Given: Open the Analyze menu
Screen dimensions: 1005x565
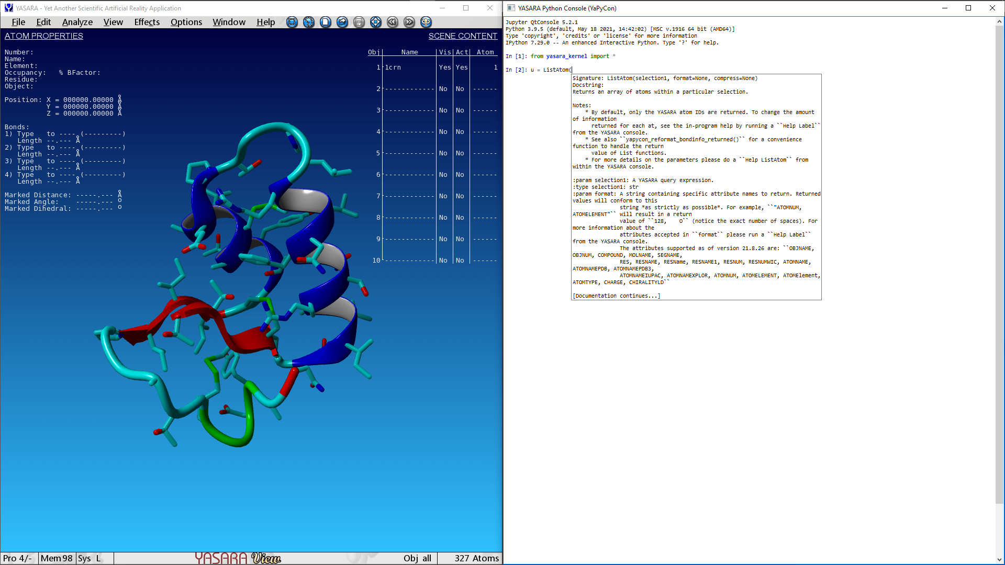Looking at the screenshot, I should coord(77,22).
